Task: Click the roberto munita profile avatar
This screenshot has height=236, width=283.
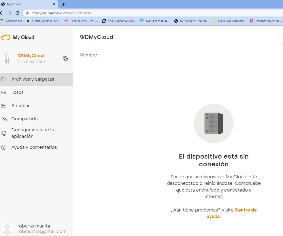Action: pyautogui.click(x=7, y=229)
